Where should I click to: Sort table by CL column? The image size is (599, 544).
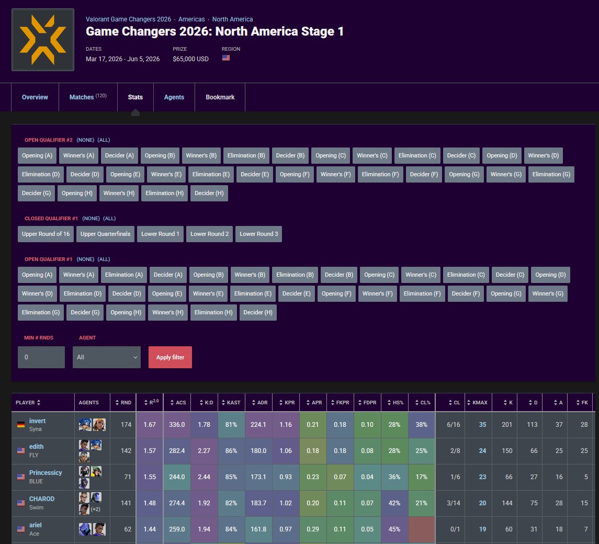pyautogui.click(x=450, y=403)
